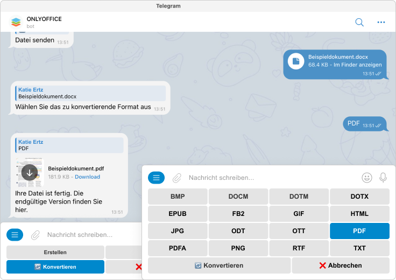The height and width of the screenshot is (280, 396).
Task: Click the ONLYOFFICE bot avatar logo
Action: coord(16,22)
